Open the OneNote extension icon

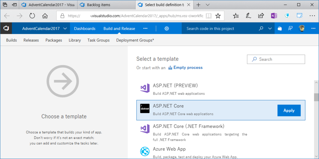point(274,16)
